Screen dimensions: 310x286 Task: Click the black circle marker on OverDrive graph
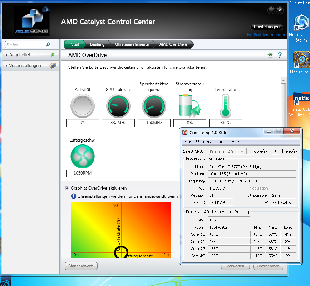(121, 252)
